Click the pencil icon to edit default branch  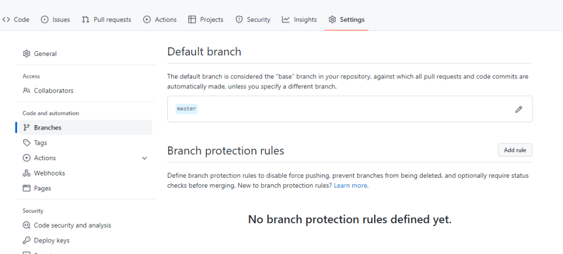tap(518, 109)
